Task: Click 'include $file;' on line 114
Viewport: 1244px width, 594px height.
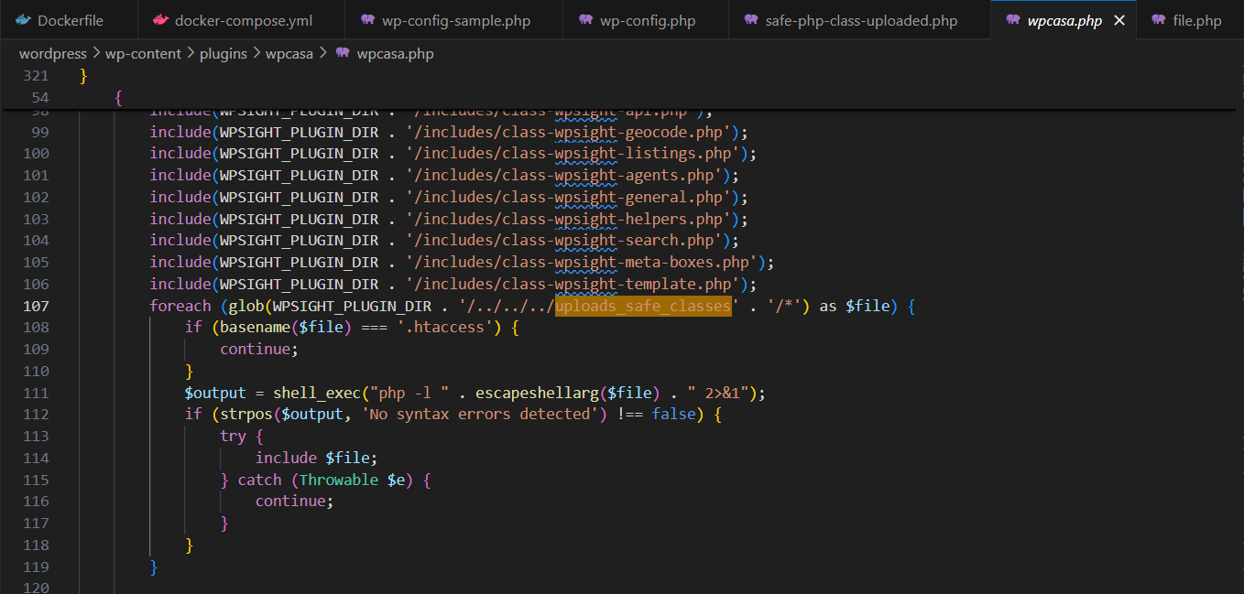Action: [x=316, y=458]
